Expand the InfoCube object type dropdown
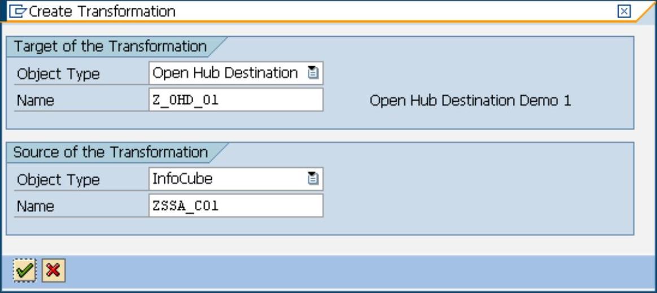 click(226, 179)
